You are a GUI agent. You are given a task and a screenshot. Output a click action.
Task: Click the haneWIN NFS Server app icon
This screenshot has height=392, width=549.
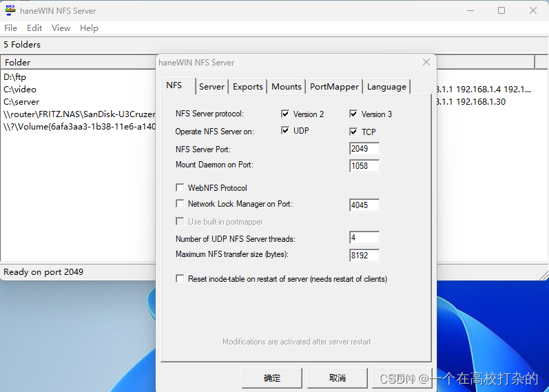point(10,10)
